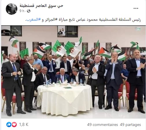Click the globe public visibility icon
The width and height of the screenshot is (146, 130).
(29, 11)
